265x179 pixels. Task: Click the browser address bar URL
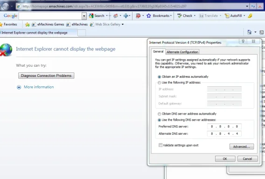[105, 7]
